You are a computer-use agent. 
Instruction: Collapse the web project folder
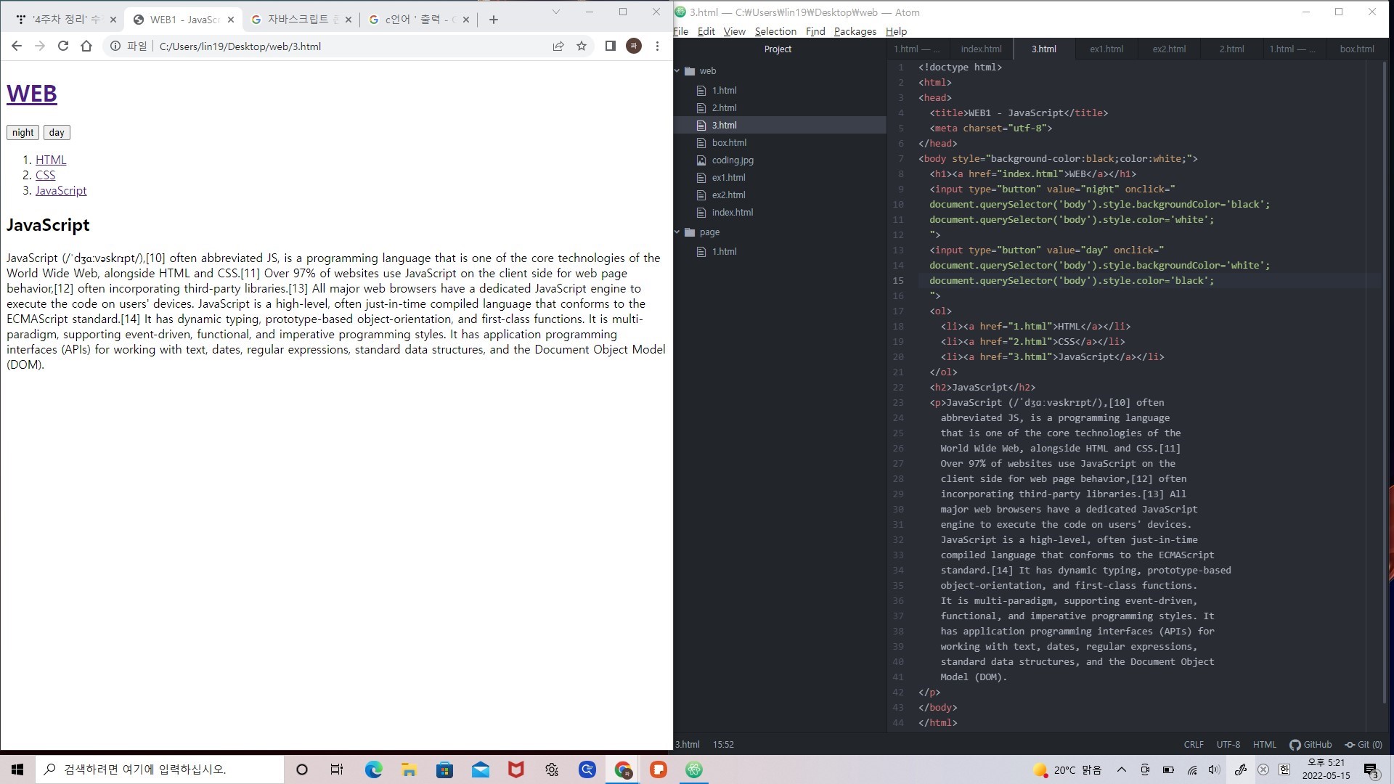[677, 70]
